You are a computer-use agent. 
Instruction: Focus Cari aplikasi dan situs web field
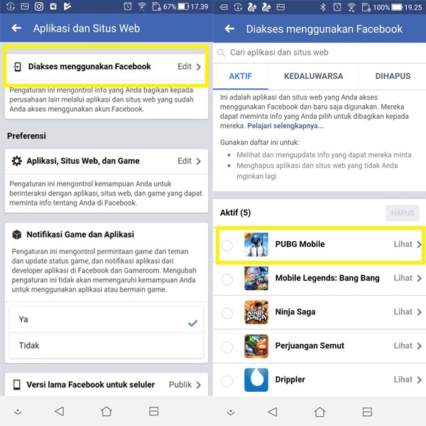click(319, 53)
